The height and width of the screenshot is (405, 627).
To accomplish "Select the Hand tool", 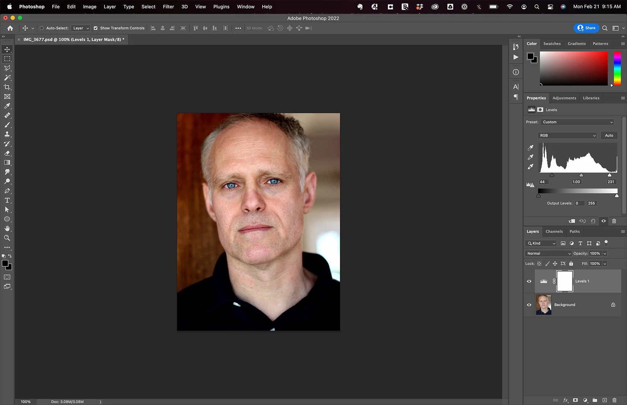I will 7,228.
